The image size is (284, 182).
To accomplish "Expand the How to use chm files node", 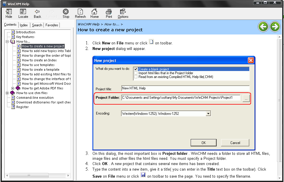I will click(x=7, y=93).
